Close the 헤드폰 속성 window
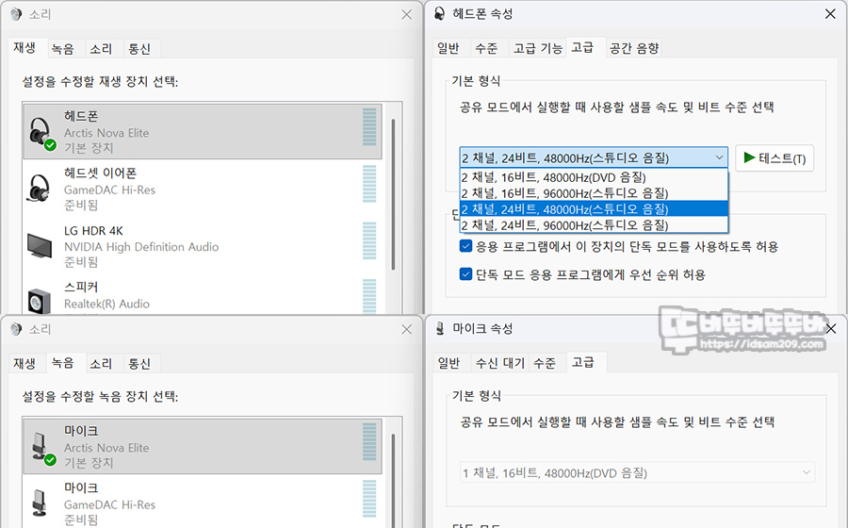Viewport: 848px width, 528px height. pyautogui.click(x=830, y=14)
